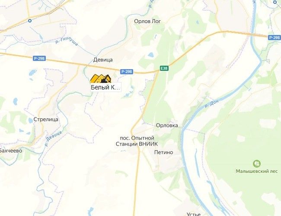Click the Орлов Лог settlement label

pyautogui.click(x=147, y=21)
